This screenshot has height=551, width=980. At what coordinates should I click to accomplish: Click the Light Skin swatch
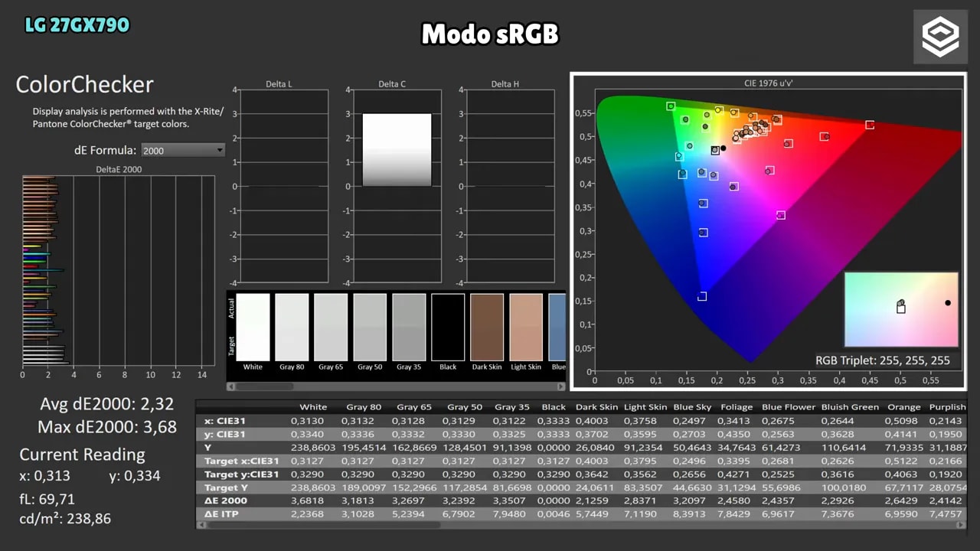tap(526, 327)
